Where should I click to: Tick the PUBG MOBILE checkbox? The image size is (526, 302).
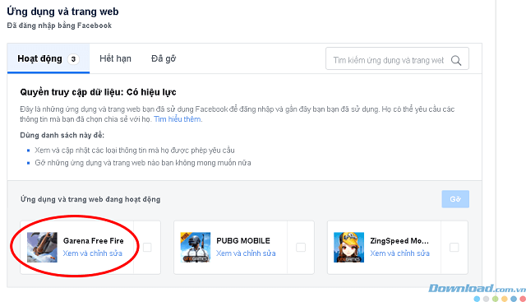(301, 247)
